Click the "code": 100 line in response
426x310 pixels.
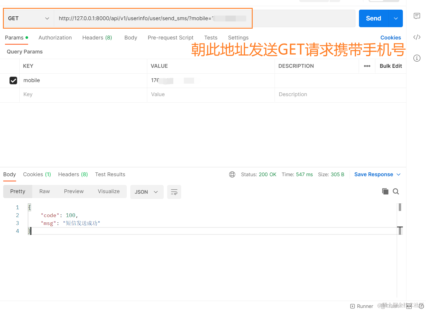coord(59,215)
